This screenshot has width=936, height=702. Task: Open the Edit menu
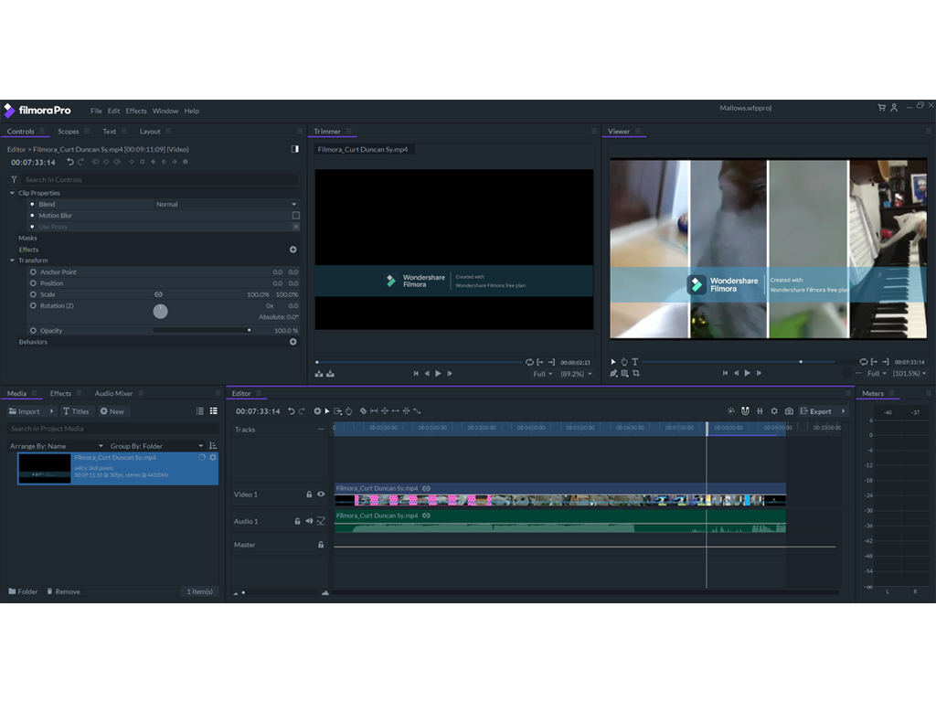click(x=113, y=111)
